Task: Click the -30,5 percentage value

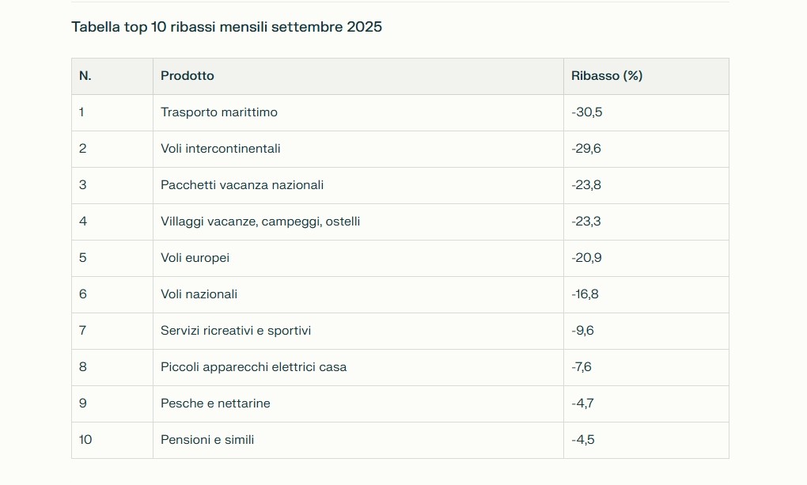Action: pos(587,112)
